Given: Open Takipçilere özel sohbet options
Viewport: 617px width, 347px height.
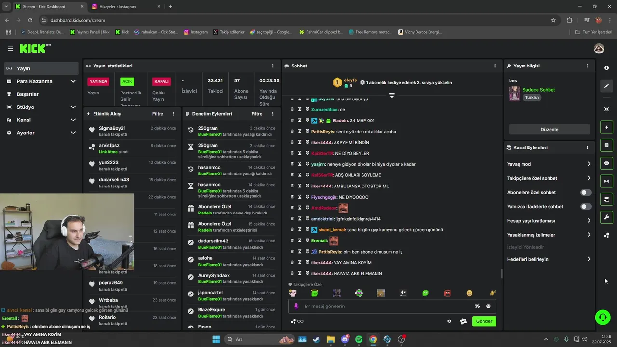Looking at the screenshot, I should click(x=549, y=178).
